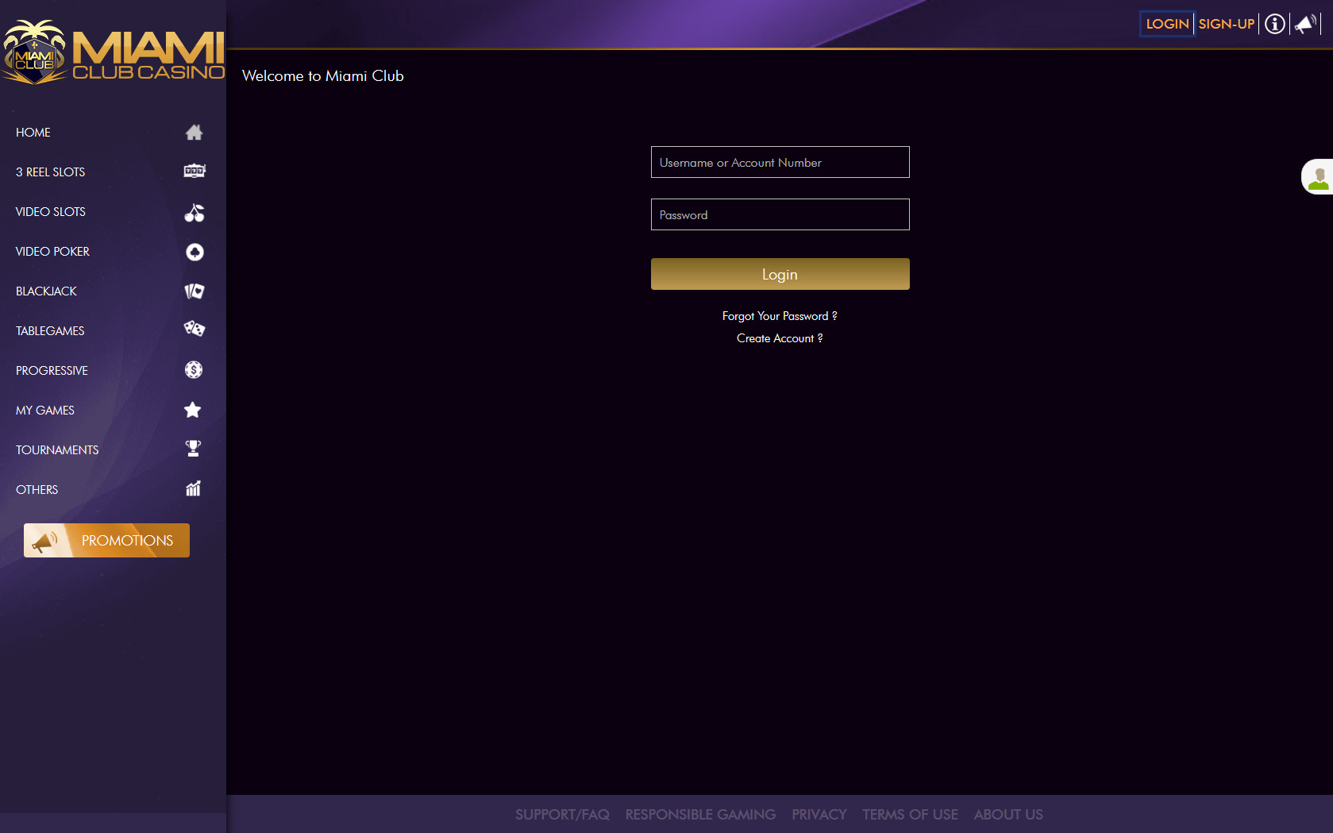1333x833 pixels.
Task: Click the Home house icon
Action: (194, 132)
